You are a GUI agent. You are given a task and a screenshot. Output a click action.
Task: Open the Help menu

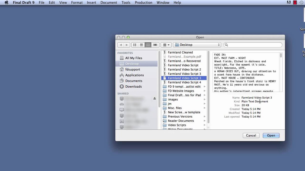[177, 3]
